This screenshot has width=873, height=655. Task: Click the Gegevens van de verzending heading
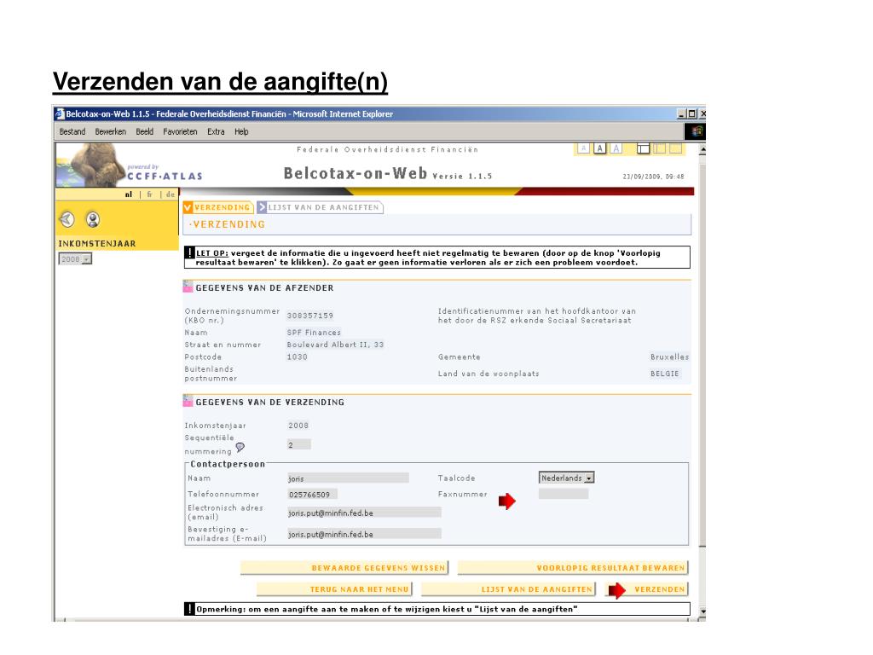click(269, 402)
